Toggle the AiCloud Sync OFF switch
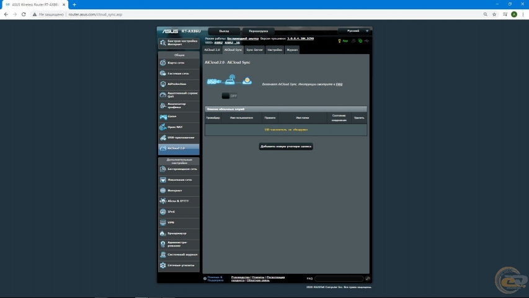The width and height of the screenshot is (529, 298). [x=229, y=96]
